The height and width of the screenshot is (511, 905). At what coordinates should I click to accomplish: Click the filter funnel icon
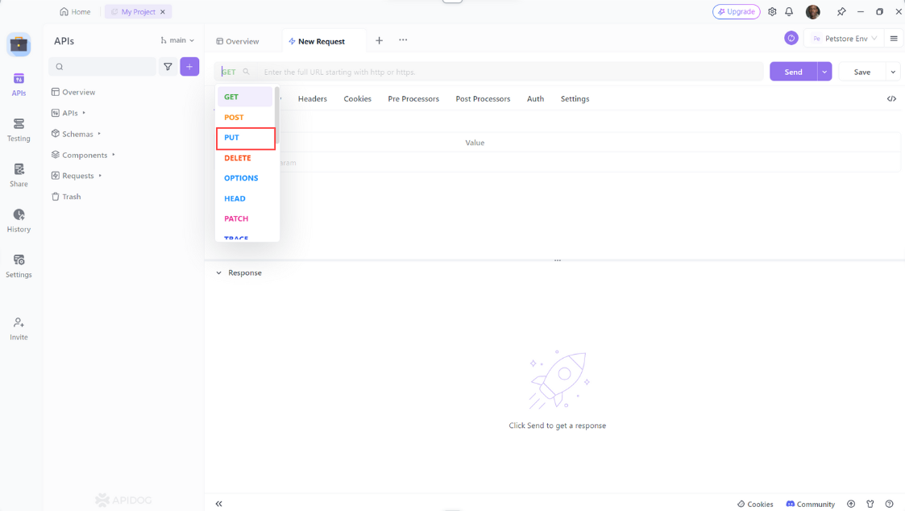pos(168,66)
